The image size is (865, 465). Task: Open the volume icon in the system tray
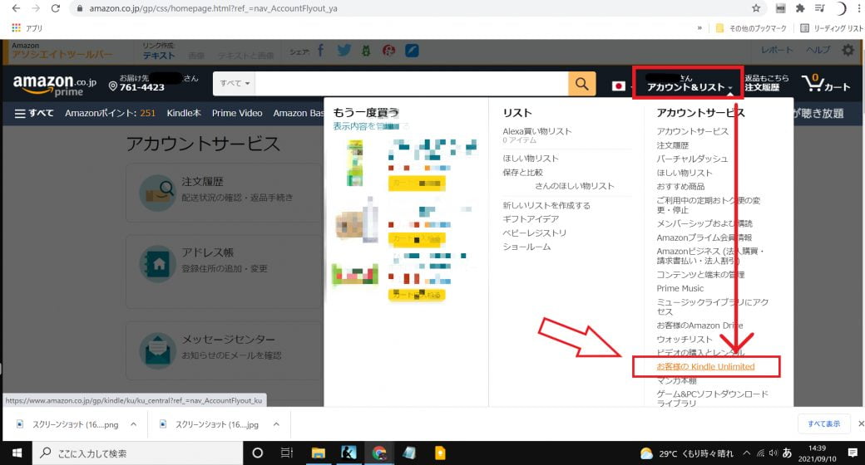point(774,453)
